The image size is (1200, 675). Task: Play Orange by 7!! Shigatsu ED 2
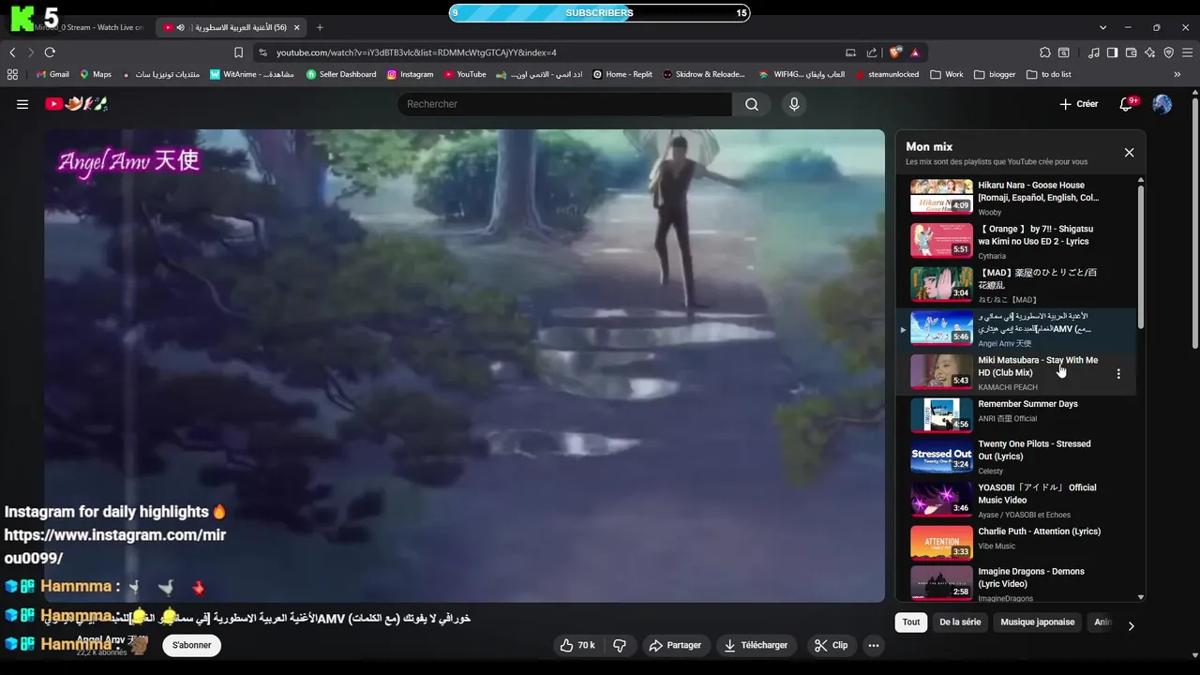[x=1016, y=242]
